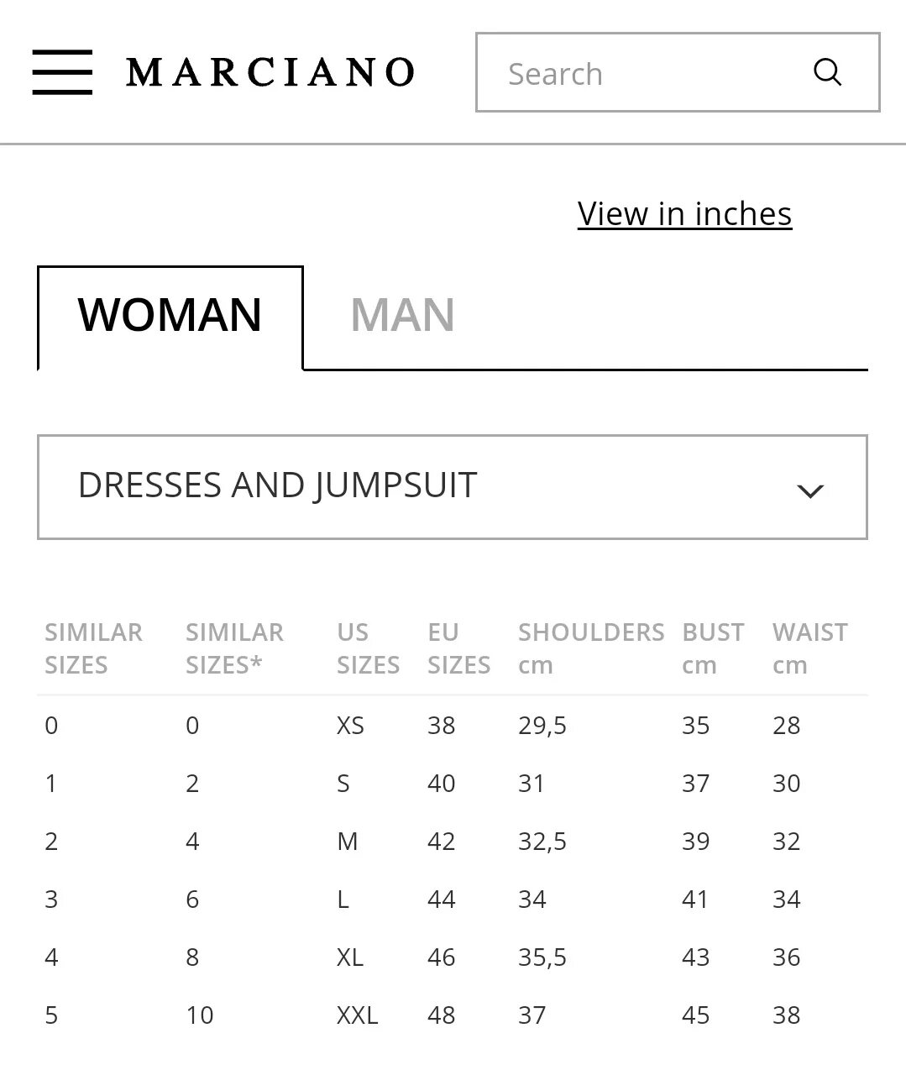Click the magnifying glass search icon

coord(827,72)
